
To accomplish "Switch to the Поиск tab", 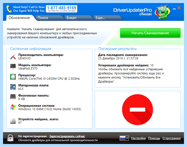I will [x=43, y=18].
